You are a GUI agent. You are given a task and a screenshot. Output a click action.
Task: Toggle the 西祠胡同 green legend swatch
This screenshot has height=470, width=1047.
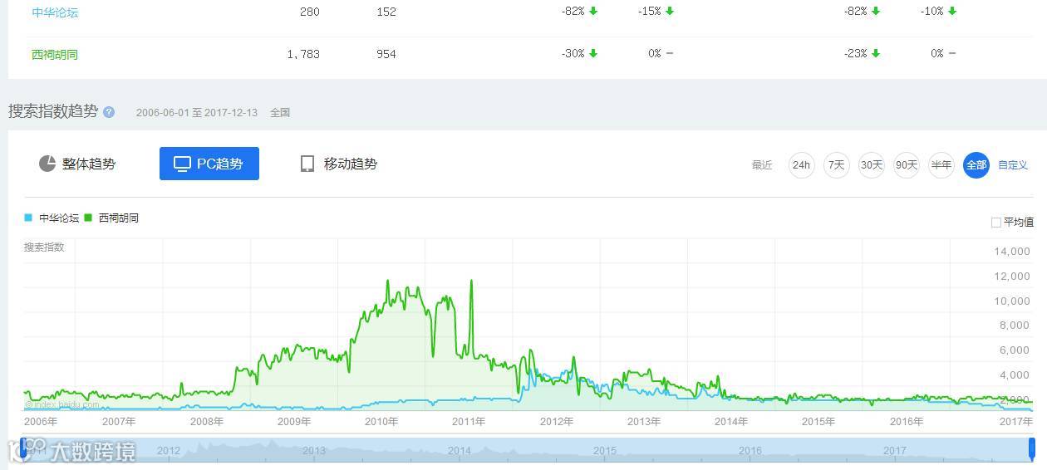click(88, 218)
